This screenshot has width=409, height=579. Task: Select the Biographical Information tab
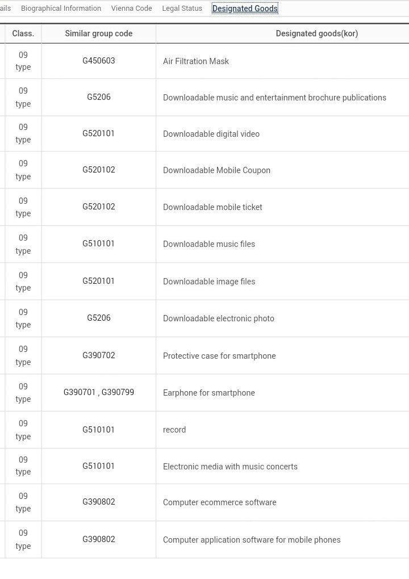(x=61, y=9)
